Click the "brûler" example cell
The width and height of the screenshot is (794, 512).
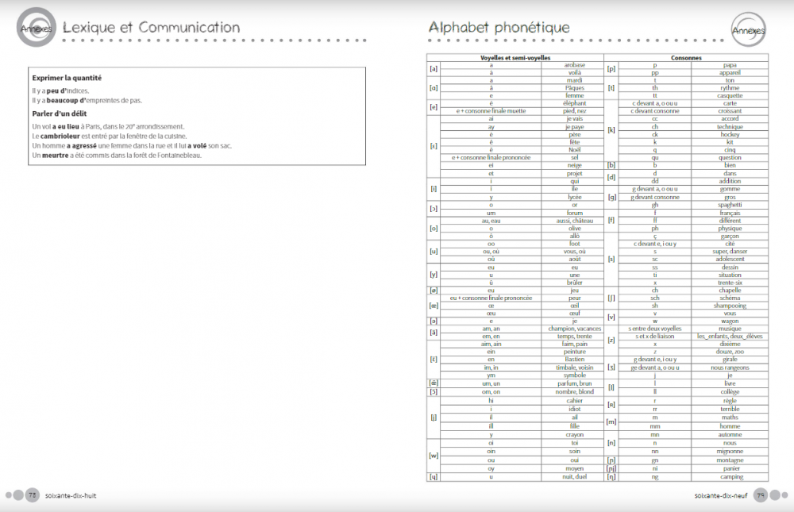[574, 283]
